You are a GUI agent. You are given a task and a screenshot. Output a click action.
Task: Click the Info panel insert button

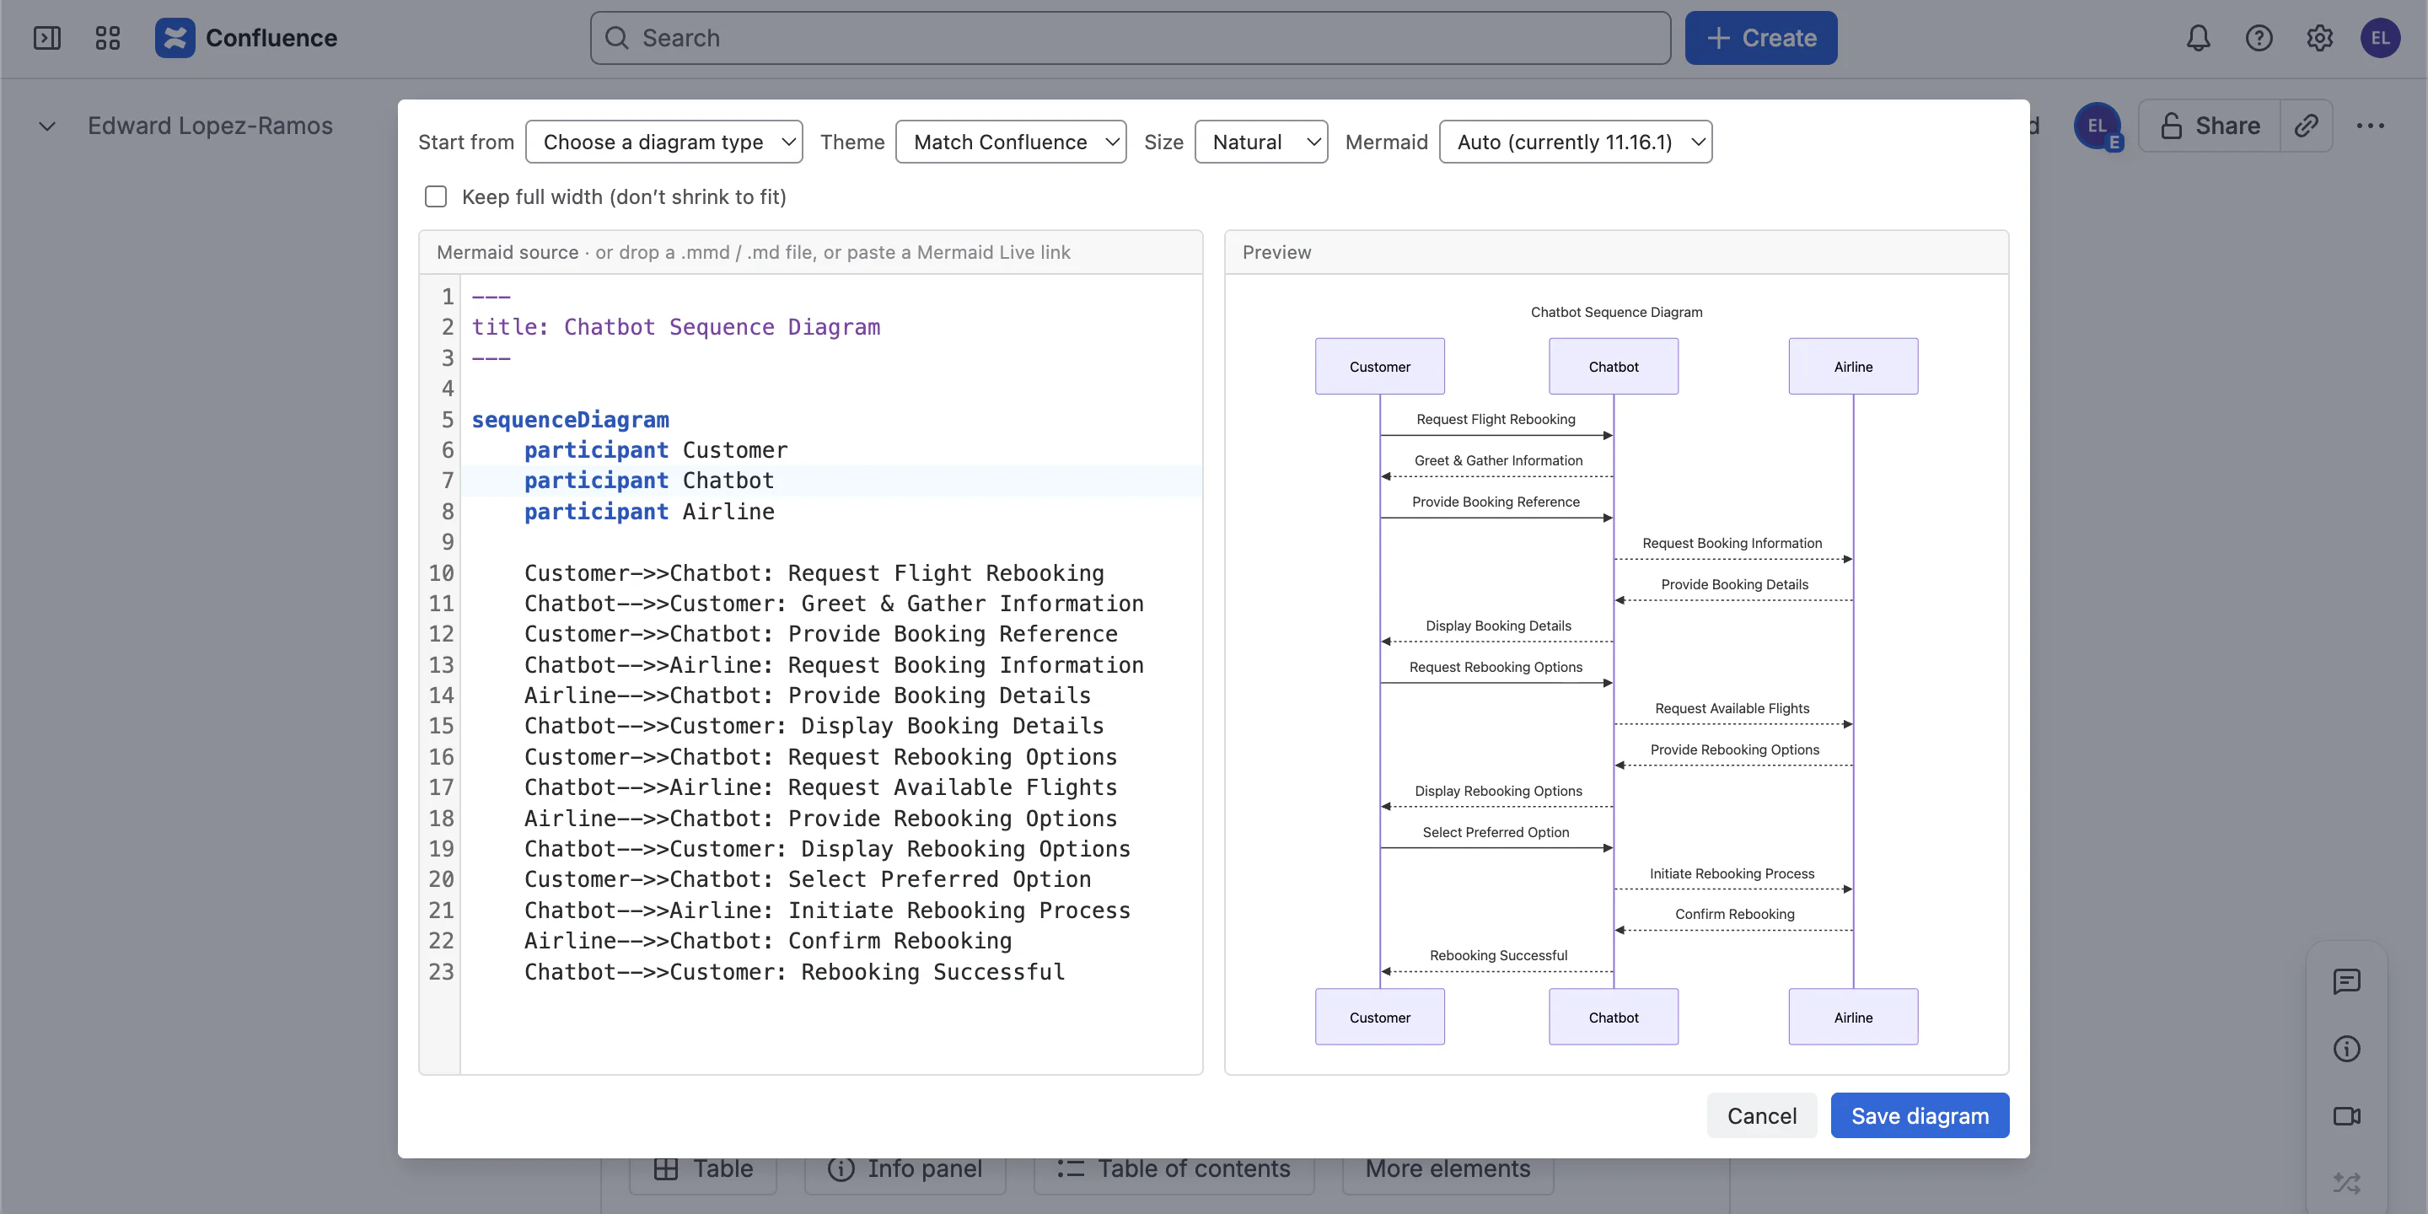pyautogui.click(x=905, y=1168)
